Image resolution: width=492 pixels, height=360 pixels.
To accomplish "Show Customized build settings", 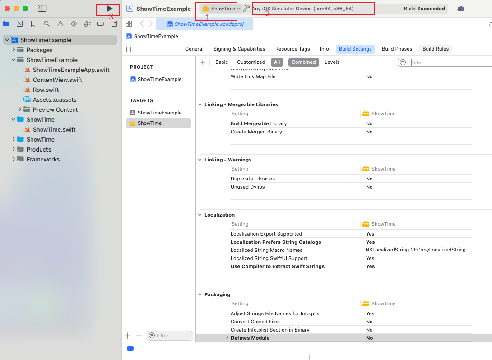I will (x=251, y=62).
